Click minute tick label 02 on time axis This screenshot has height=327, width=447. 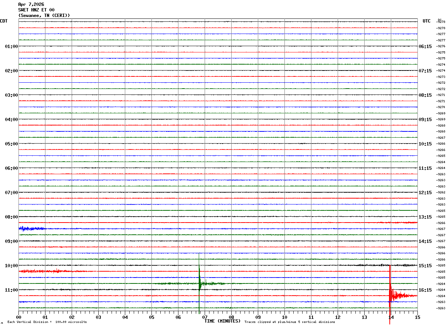point(72,317)
